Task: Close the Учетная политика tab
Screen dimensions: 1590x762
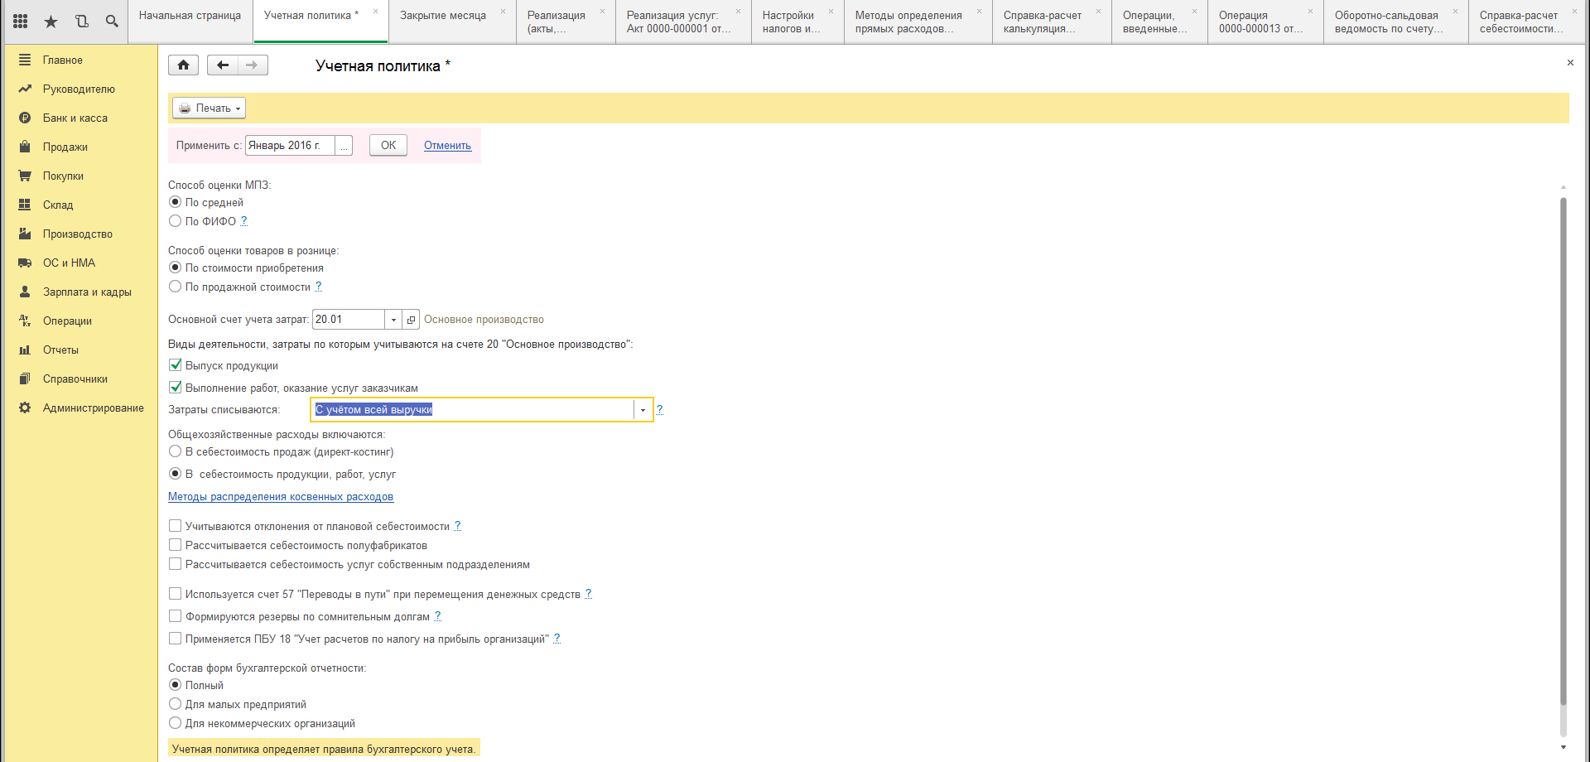Action: point(375,12)
